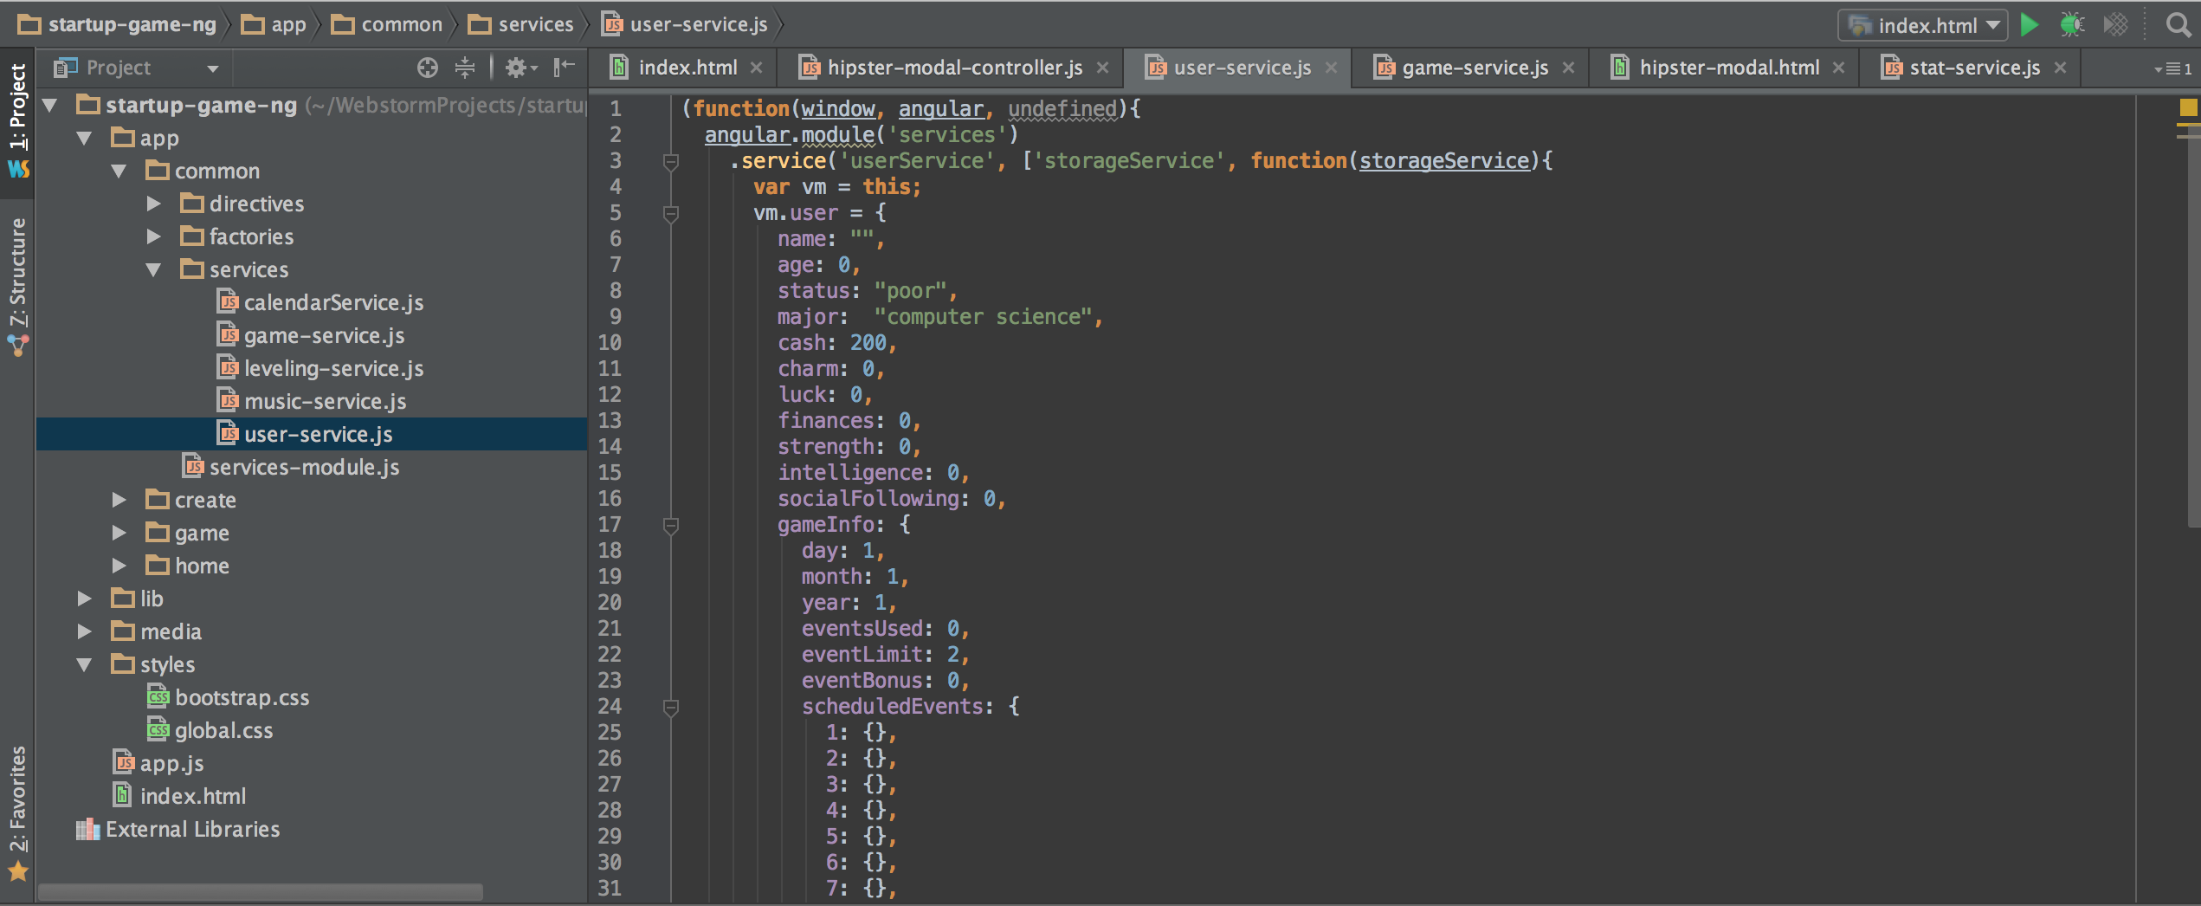This screenshot has height=906, width=2201.
Task: Close the user-service.js tab
Action: [x=1331, y=68]
